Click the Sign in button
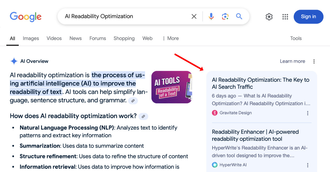This screenshot has width=330, height=172. pos(308,16)
